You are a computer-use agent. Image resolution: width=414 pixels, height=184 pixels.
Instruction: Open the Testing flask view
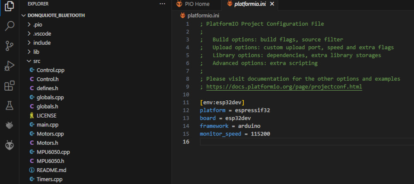(x=9, y=106)
